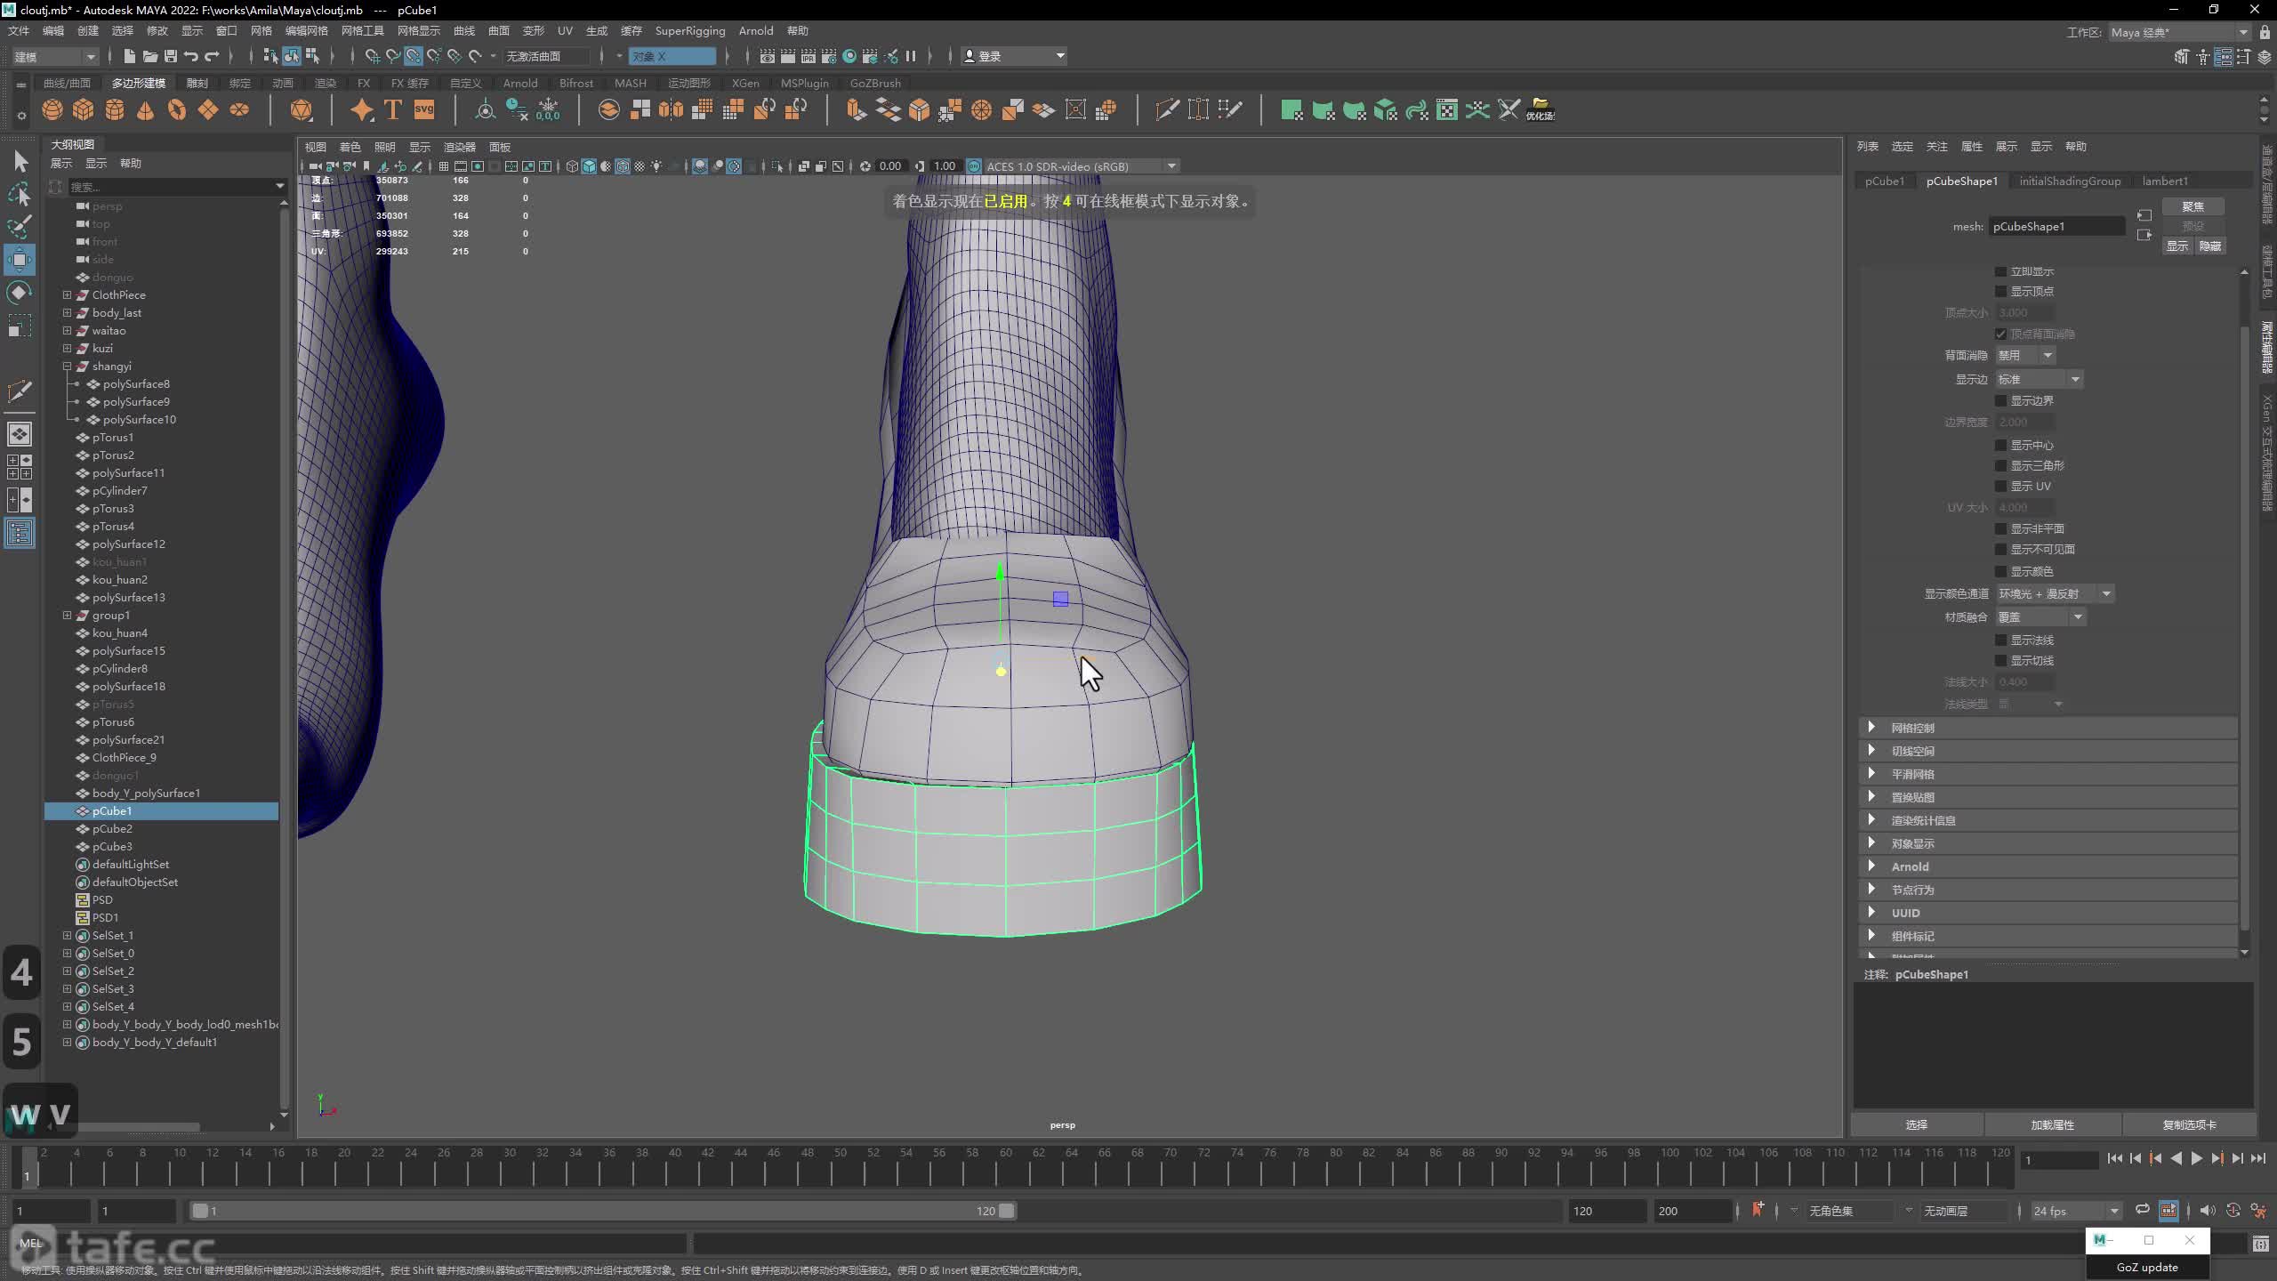Screen dimensions: 2277x1281
Task: Select the Lasso tool in toolbox
Action: click(x=20, y=193)
